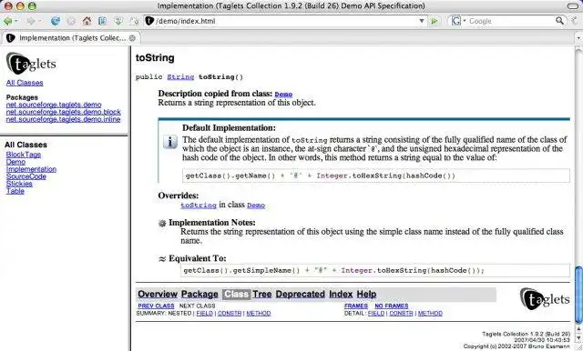Open the Downloads toolbar icon
Viewport: 583px width, 351px height.
coord(118,21)
